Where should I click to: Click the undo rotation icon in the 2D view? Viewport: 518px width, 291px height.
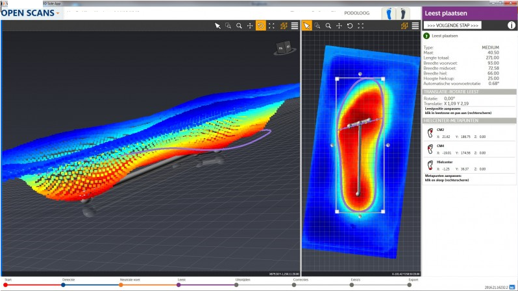click(350, 26)
